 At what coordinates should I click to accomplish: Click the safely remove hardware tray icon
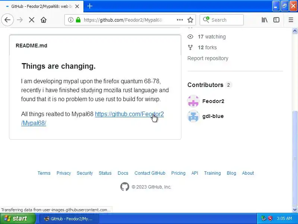[263, 218]
